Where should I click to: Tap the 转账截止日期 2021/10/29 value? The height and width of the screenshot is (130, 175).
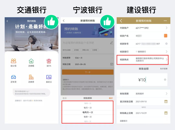[141, 113]
